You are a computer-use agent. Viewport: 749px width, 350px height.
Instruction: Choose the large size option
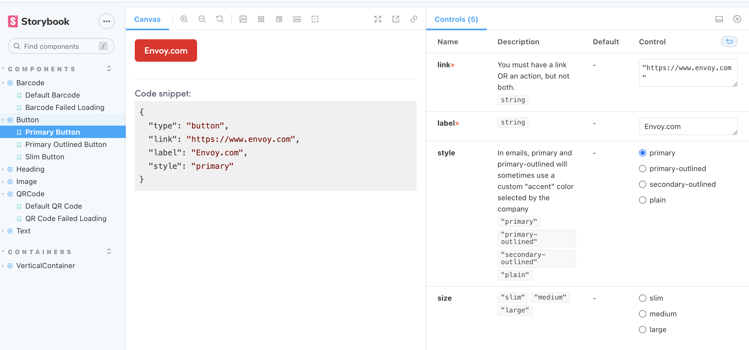tap(643, 329)
